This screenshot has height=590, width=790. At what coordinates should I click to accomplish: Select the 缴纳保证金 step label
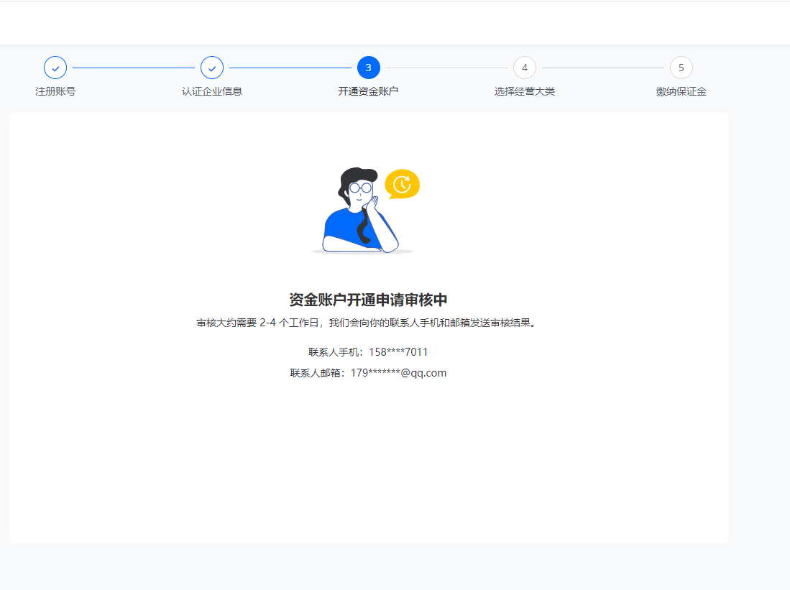(681, 91)
